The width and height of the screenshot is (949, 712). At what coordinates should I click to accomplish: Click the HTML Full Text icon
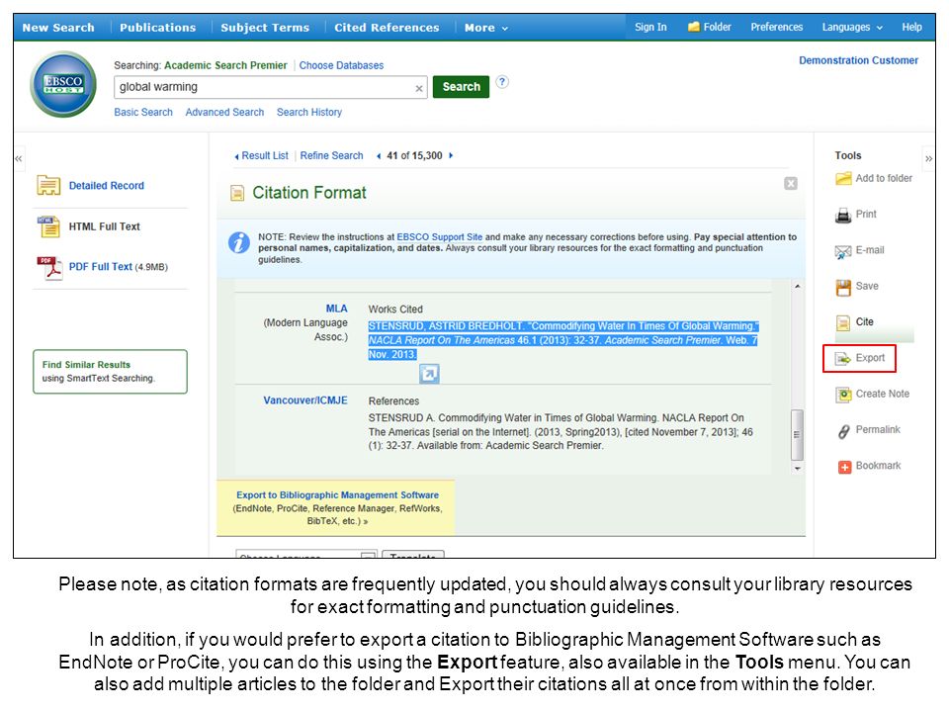click(x=48, y=226)
